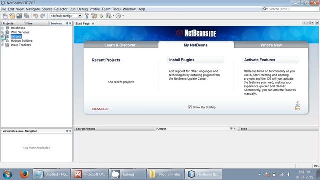The width and height of the screenshot is (320, 180).
Task: Close the Navigator panel
Action: click(70, 131)
